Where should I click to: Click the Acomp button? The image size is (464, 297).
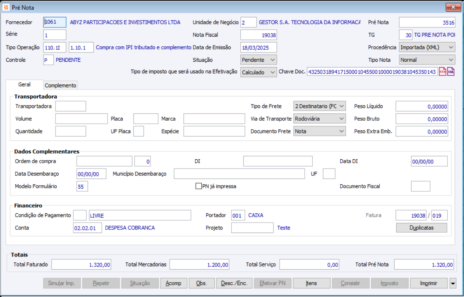[173, 283]
